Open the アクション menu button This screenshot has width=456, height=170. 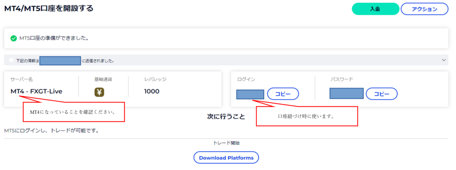(424, 9)
